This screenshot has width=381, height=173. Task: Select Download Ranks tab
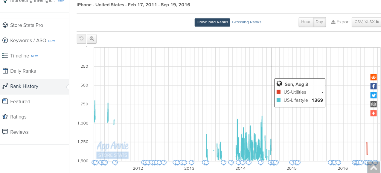[x=212, y=22]
